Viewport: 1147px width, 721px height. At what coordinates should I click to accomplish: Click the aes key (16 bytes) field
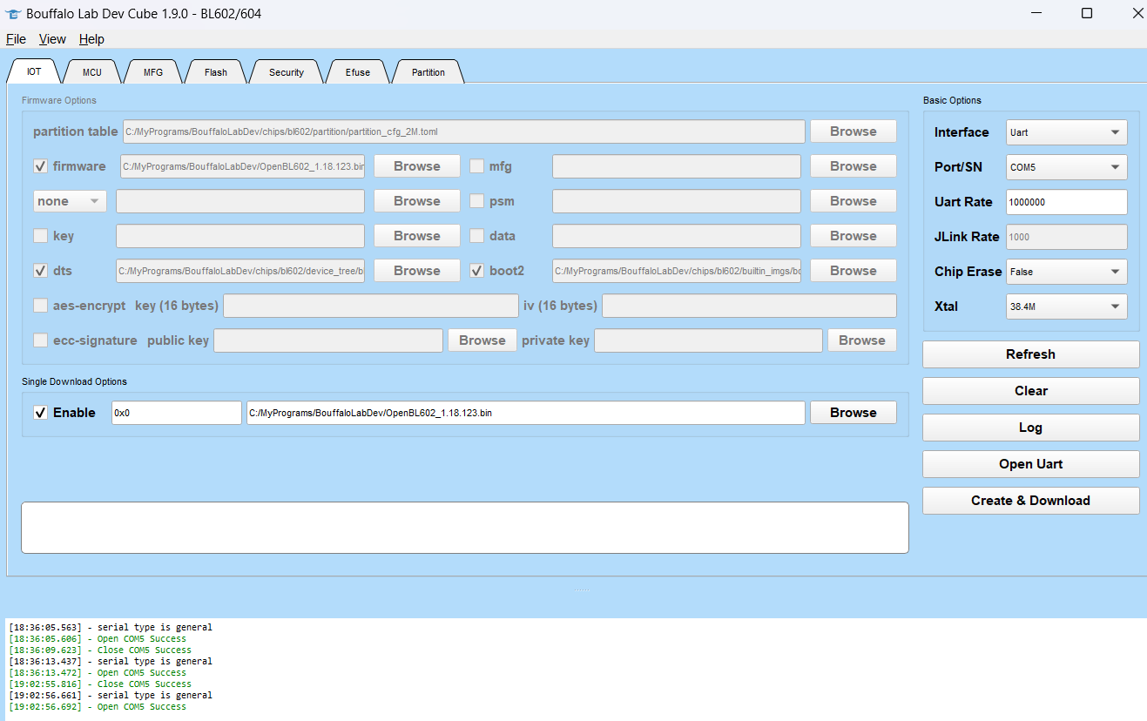(x=371, y=306)
